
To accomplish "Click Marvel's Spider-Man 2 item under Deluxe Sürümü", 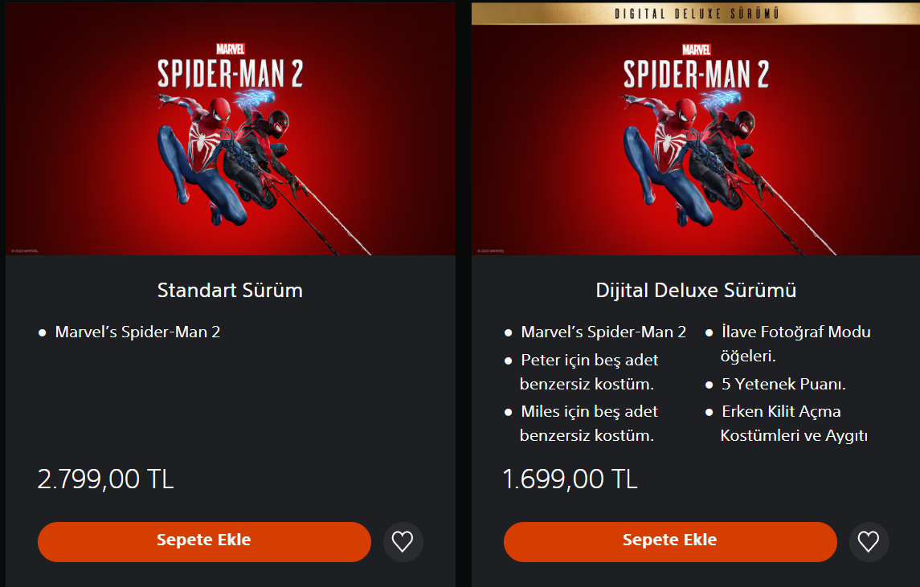I will pyautogui.click(x=603, y=332).
